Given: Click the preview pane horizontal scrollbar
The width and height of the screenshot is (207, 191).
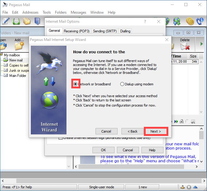Looking at the screenshot, I should [x=131, y=166].
